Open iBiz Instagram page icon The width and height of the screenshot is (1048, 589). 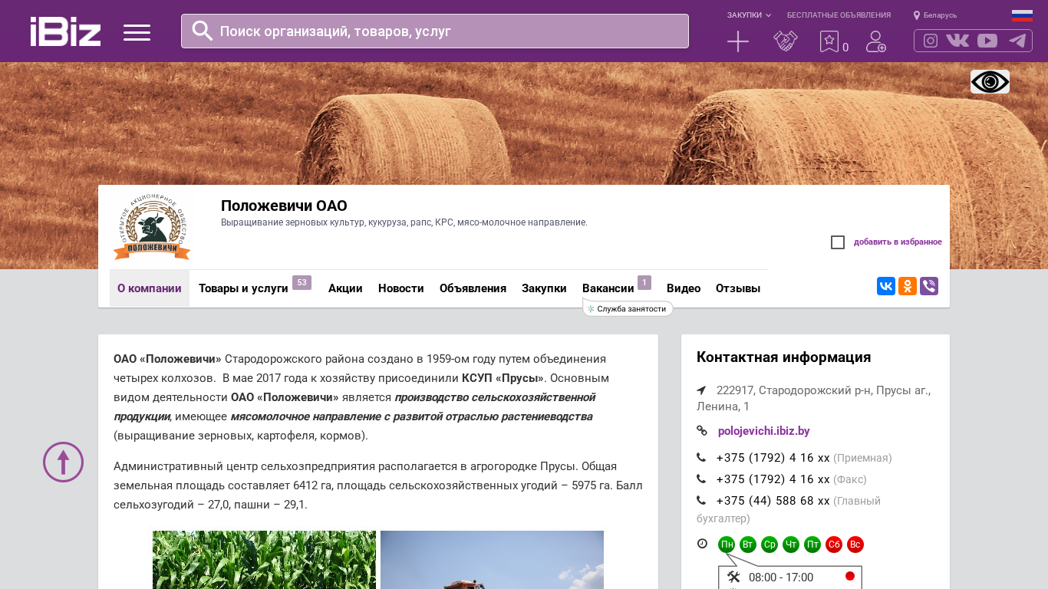click(931, 41)
